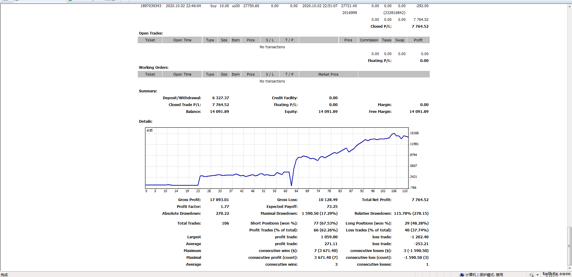Click the average profit trade value 271.11
The height and width of the screenshot is (277, 572).
[331, 244]
